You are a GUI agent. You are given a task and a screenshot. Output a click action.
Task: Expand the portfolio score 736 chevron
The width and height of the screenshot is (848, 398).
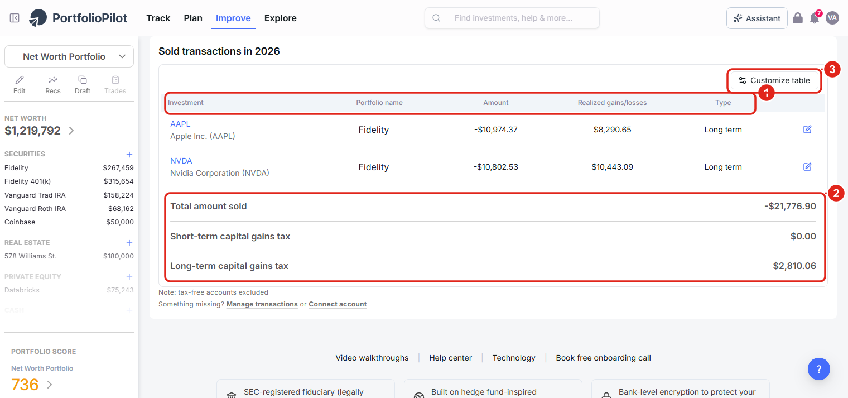[50, 385]
